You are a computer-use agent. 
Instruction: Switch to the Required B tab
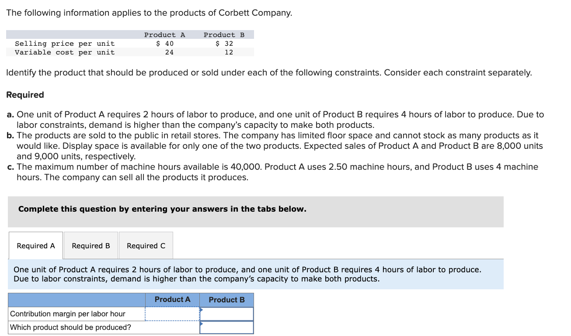[91, 245]
